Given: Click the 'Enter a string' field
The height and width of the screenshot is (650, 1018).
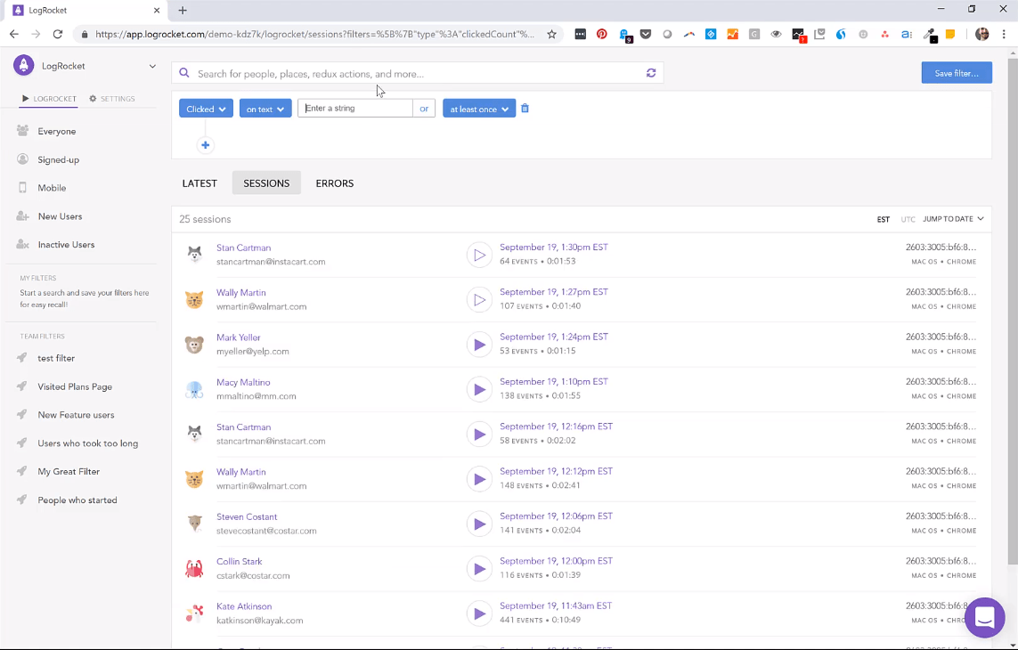Looking at the screenshot, I should coord(355,109).
